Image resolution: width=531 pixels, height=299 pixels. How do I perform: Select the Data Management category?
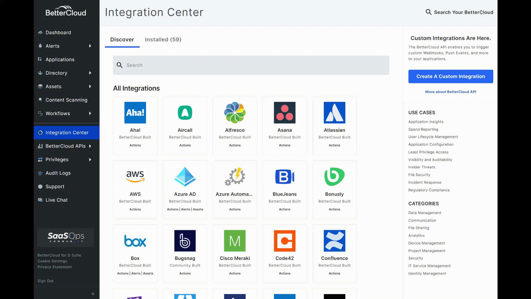pos(425,213)
